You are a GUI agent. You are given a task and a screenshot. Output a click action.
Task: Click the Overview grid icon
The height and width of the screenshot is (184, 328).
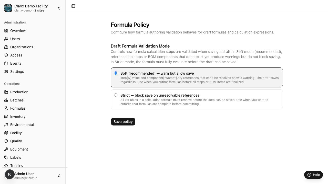click(x=6, y=31)
